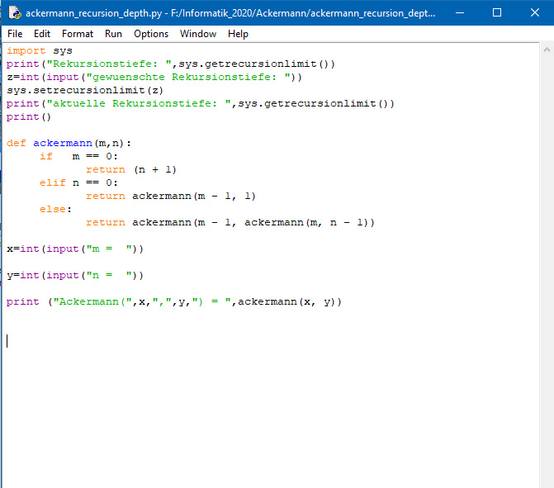554x488 pixels.
Task: Click the final print Ackermann statement line
Action: [x=173, y=301]
